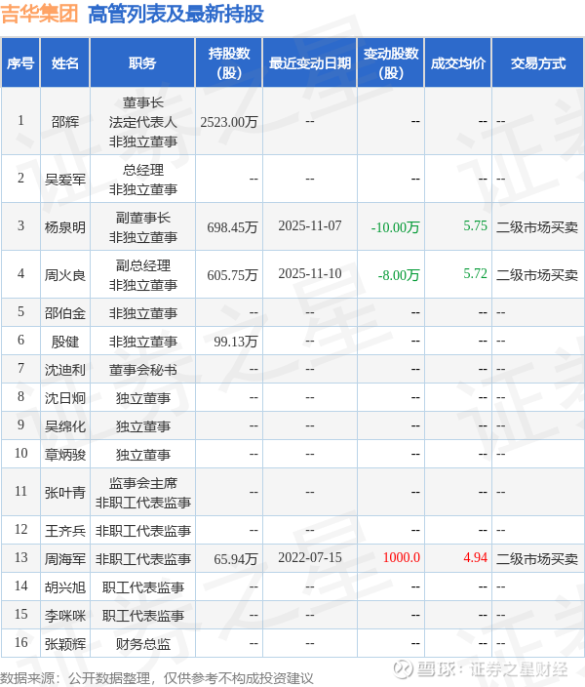Click the 成交均价 column header
Viewport: 585px width, 687px height.
tap(458, 63)
